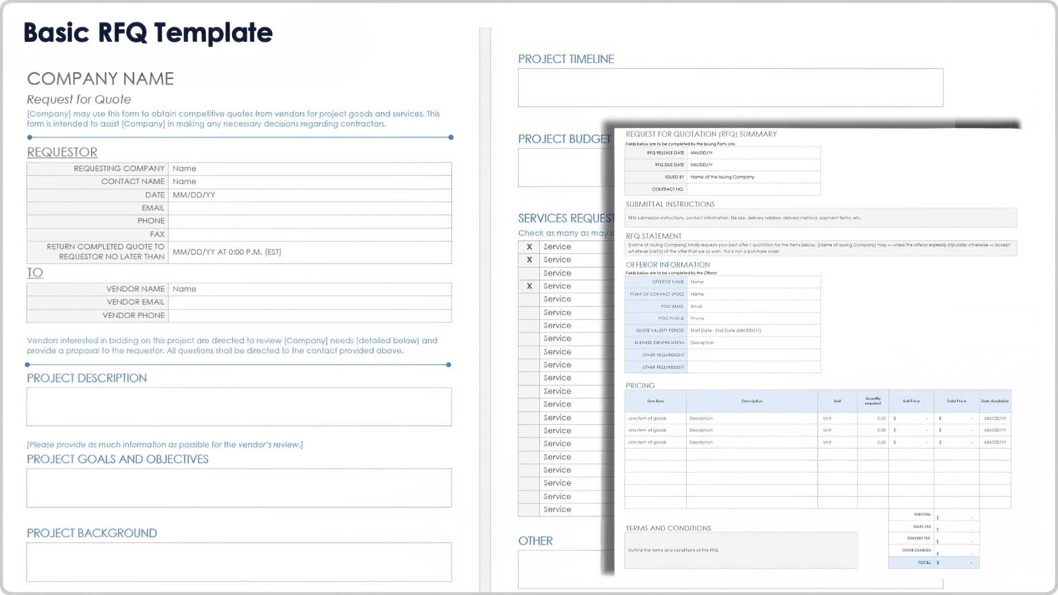Click the RFQ Statement text box

(x=821, y=248)
